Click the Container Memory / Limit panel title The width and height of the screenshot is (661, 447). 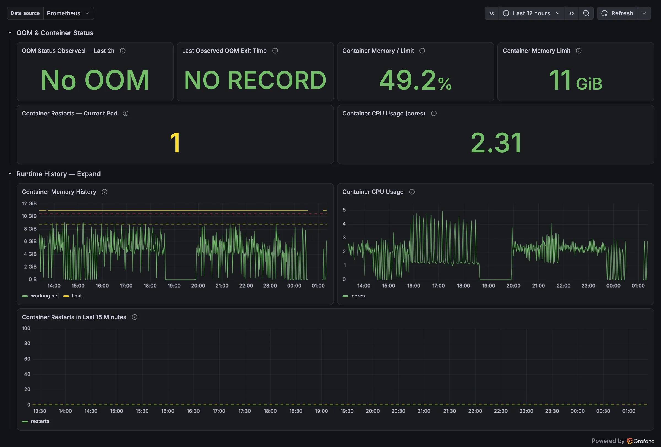378,51
